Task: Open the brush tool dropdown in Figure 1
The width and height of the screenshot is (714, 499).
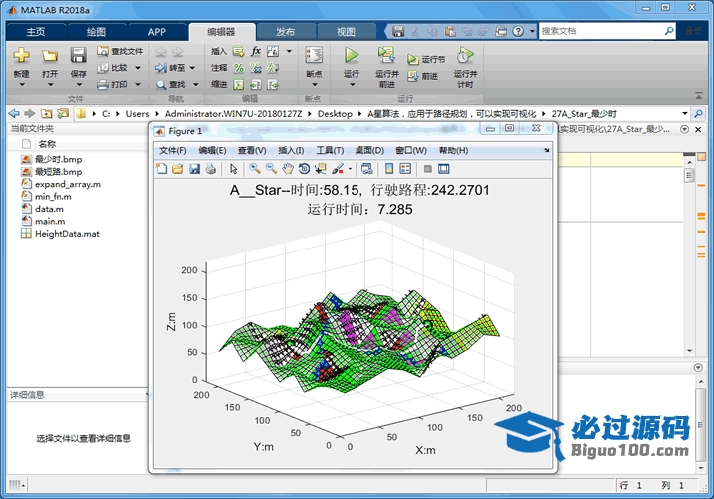Action: [350, 169]
